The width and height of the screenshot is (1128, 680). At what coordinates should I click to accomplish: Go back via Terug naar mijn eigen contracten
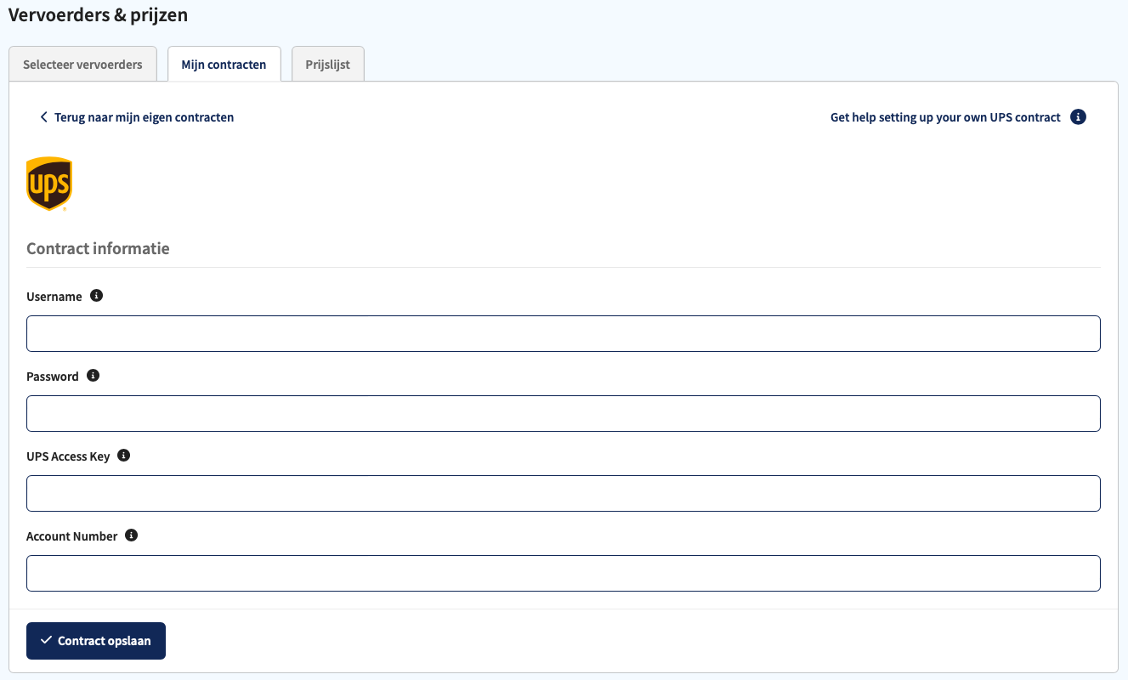click(137, 117)
